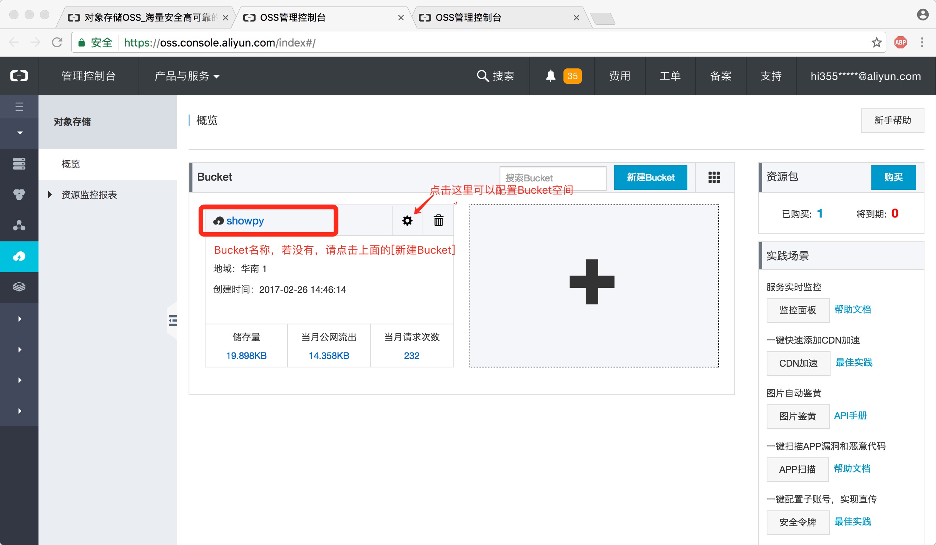This screenshot has height=545, width=936.
Task: Click the 232 request count value
Action: [411, 356]
